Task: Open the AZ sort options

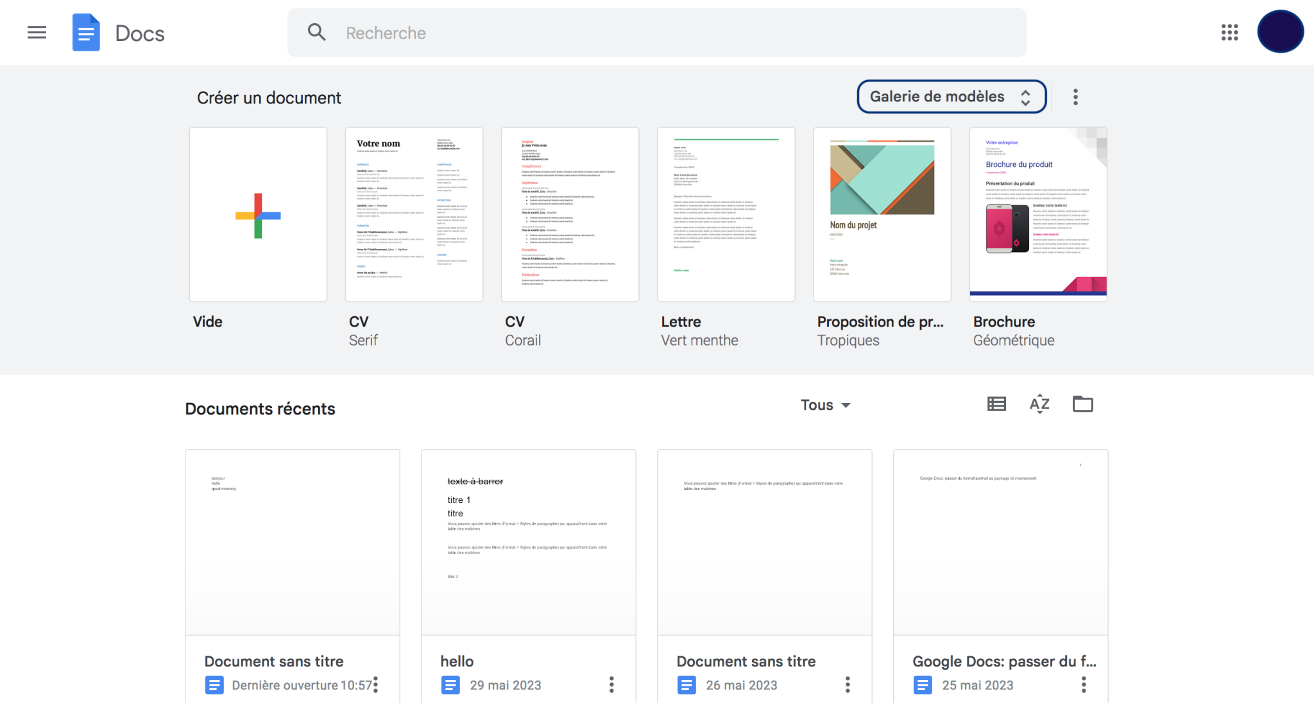Action: [1039, 404]
